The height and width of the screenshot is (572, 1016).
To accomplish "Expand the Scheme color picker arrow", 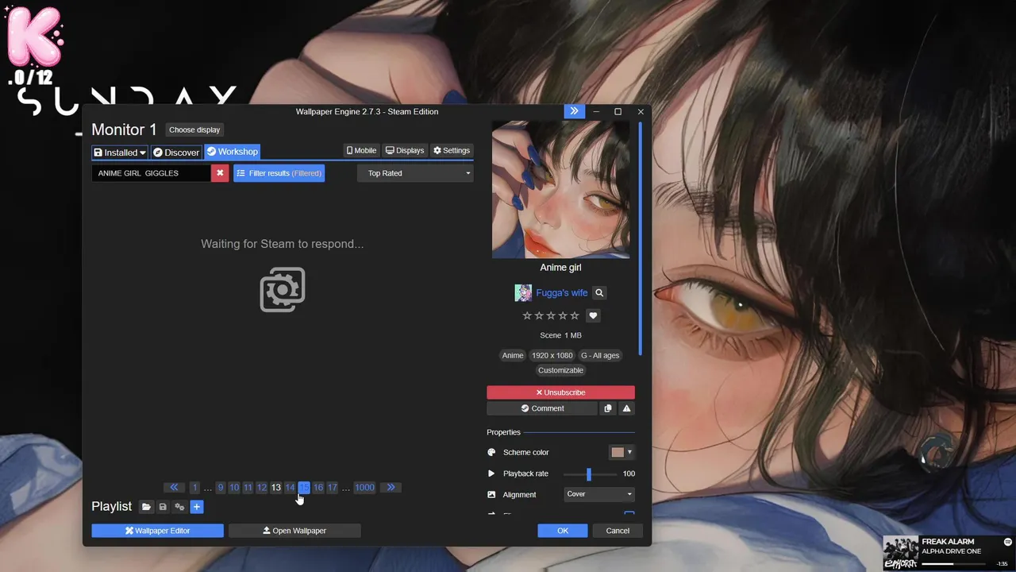I will tap(629, 452).
